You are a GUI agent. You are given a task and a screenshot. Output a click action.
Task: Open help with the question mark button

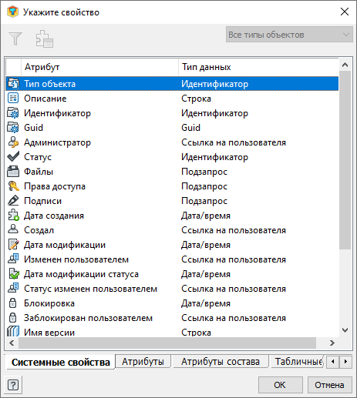pos(13,385)
